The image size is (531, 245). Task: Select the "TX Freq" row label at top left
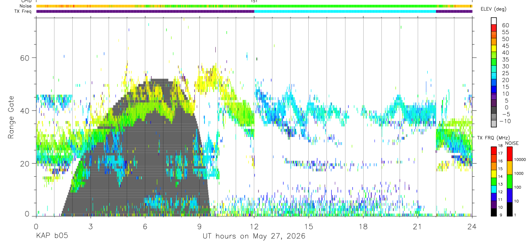click(23, 11)
